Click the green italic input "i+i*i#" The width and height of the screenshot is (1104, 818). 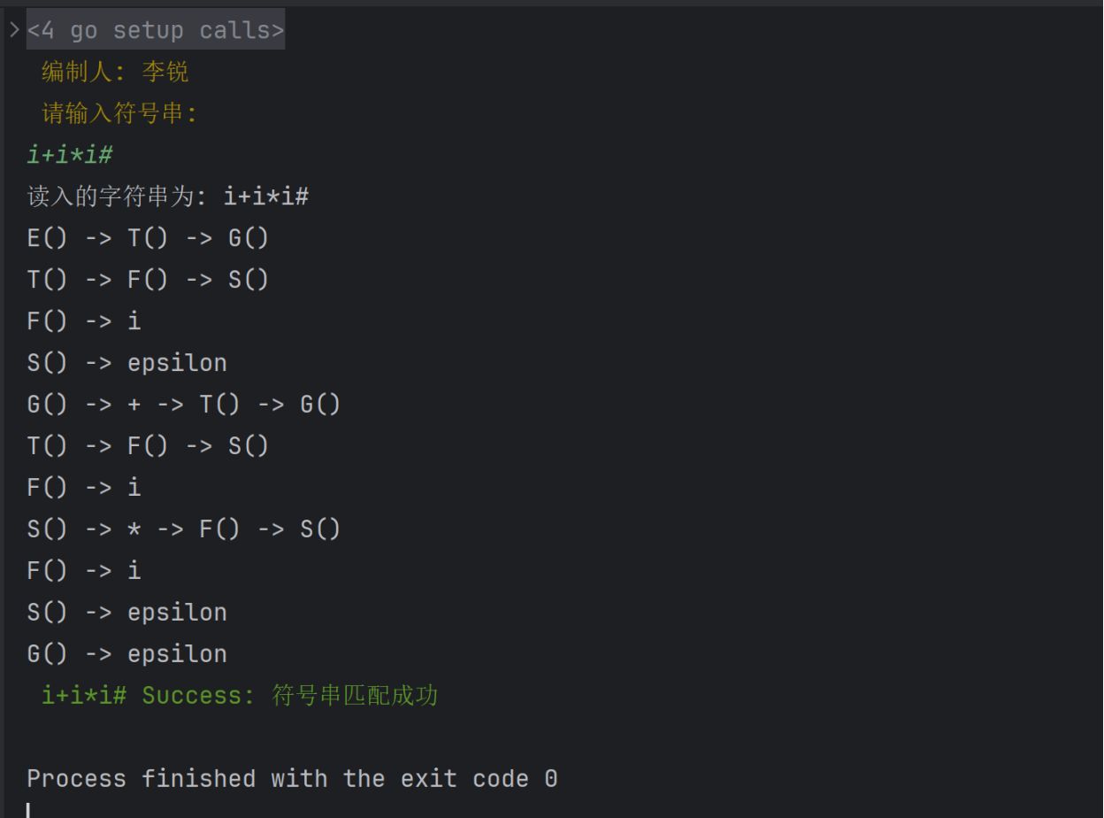click(x=70, y=155)
